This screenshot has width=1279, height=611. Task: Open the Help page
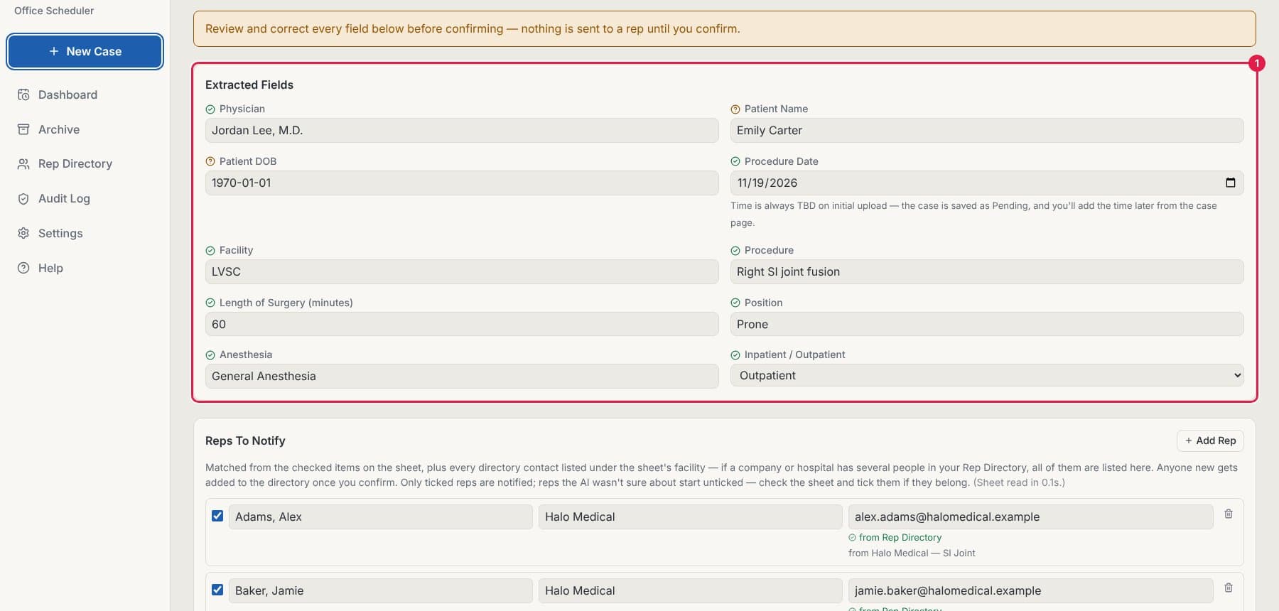tap(85, 268)
